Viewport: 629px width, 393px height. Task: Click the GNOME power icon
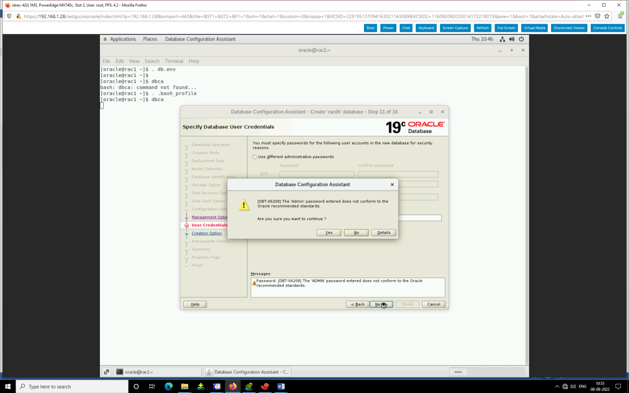coord(521,39)
